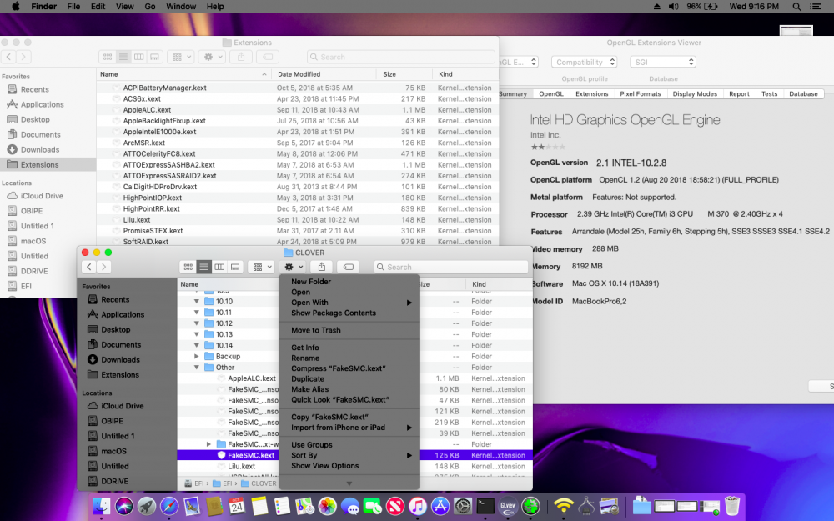Open the File menu in menu bar
Viewport: 834px width, 521px height.
[x=73, y=7]
